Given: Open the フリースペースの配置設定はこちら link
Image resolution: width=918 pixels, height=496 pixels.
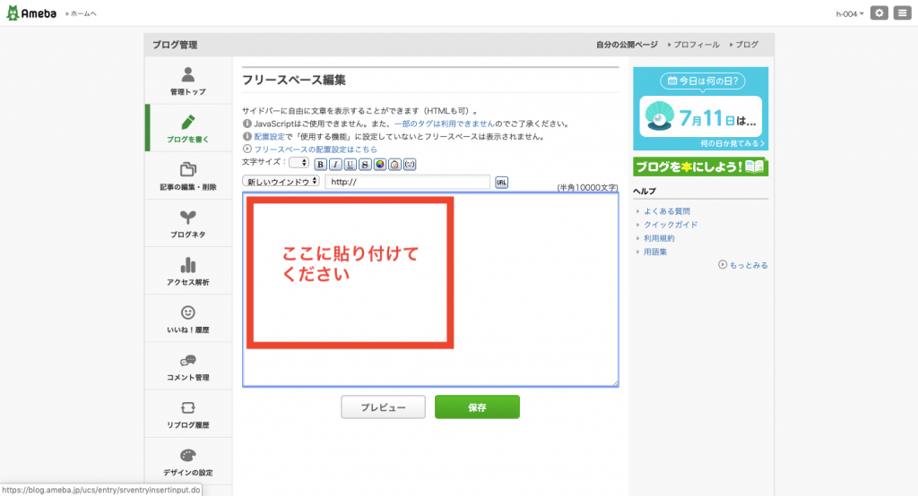Looking at the screenshot, I should (315, 150).
